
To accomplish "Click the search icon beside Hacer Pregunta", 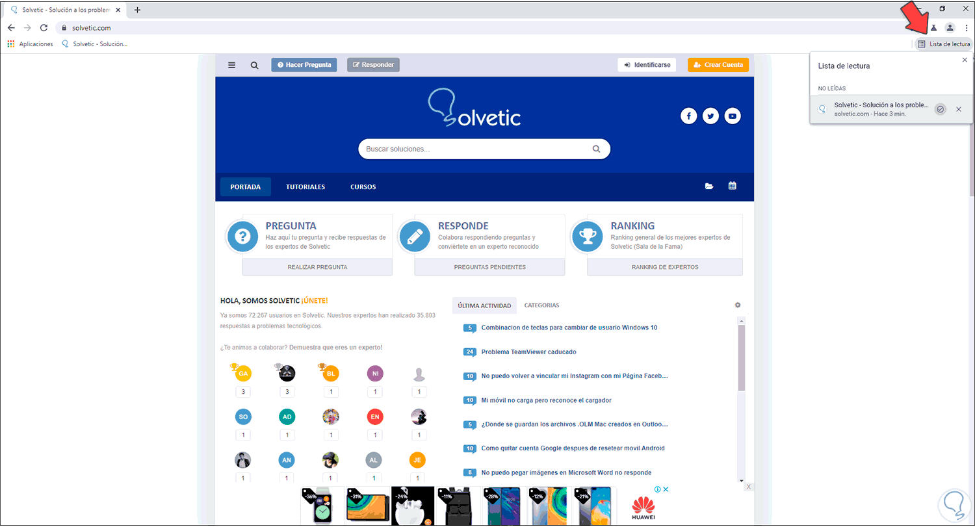I will (254, 65).
